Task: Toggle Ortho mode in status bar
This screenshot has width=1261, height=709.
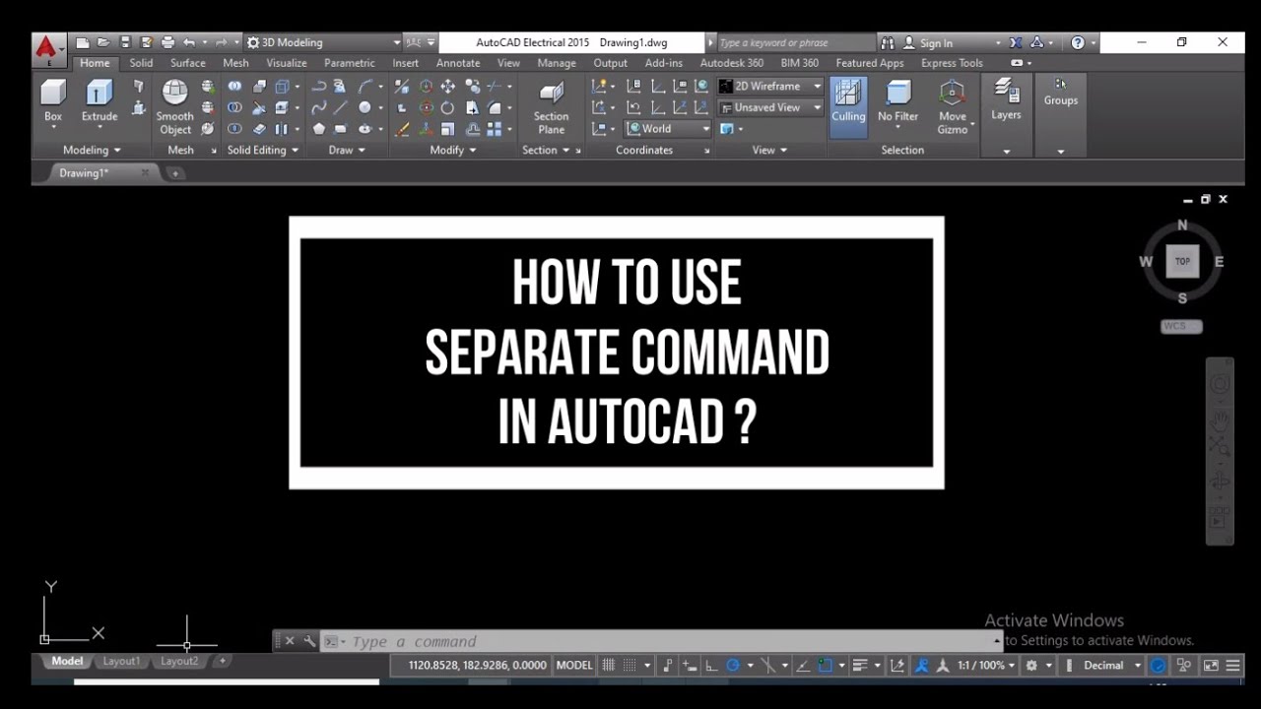Action: 711,666
